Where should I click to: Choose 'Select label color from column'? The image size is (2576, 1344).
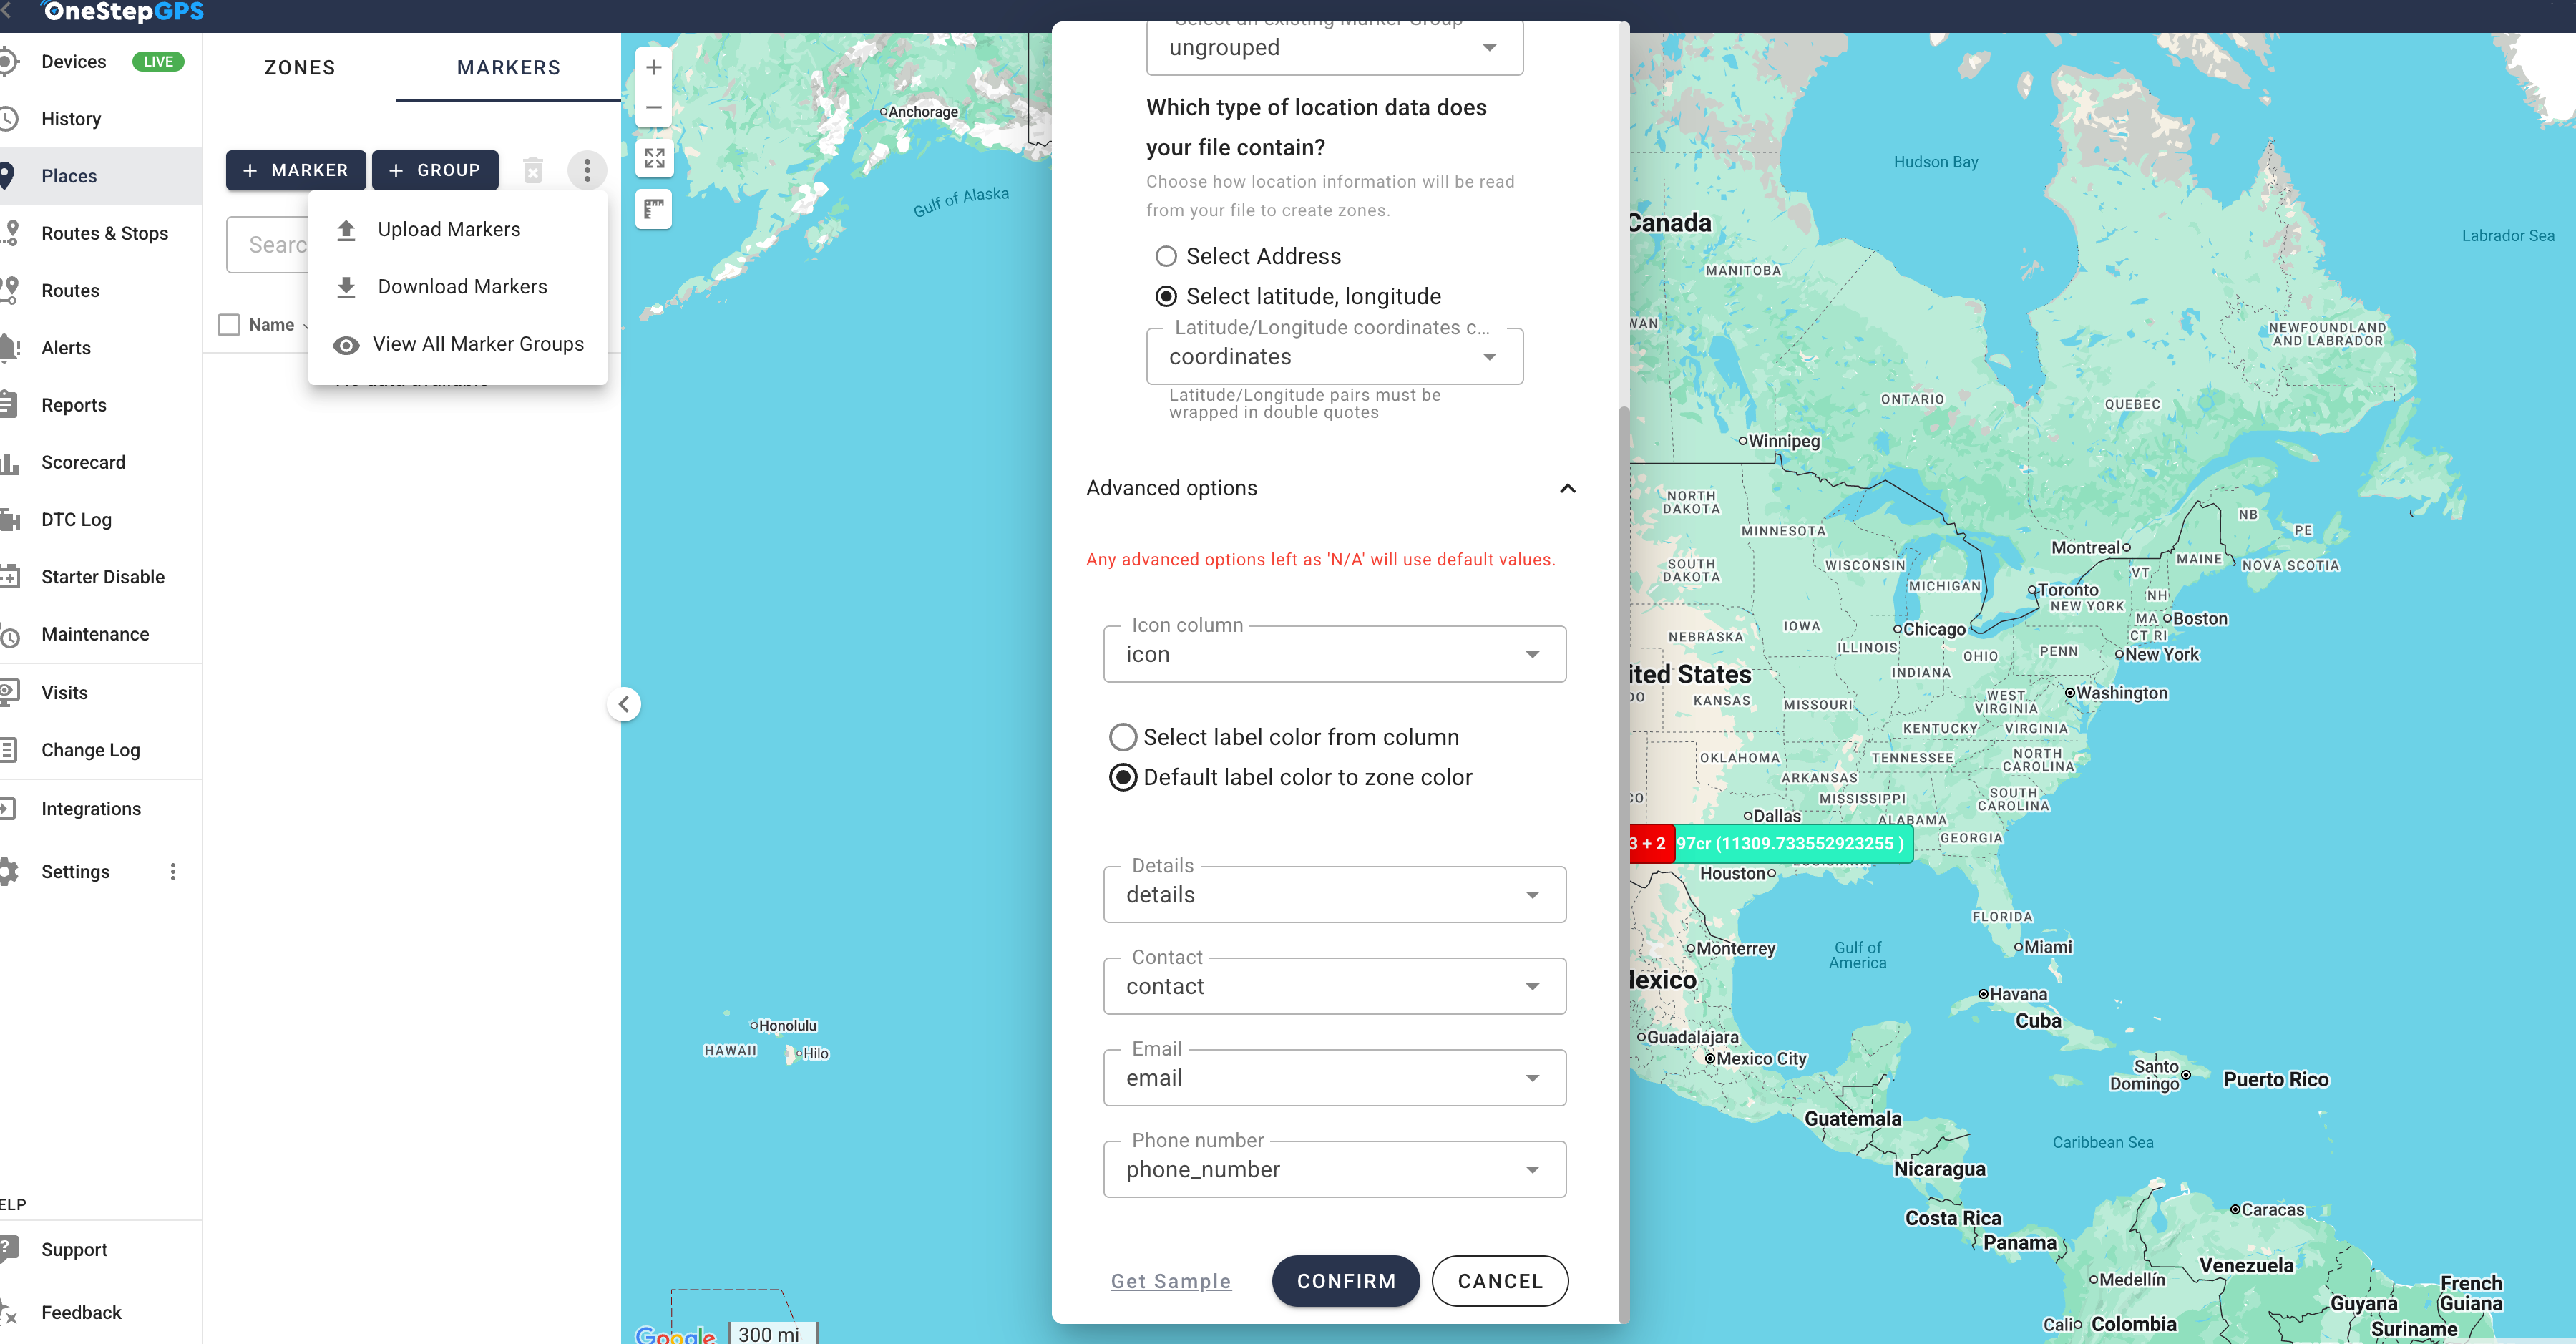click(x=1123, y=737)
